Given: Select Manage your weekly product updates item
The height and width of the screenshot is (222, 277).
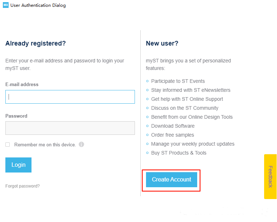Looking at the screenshot, I should tap(193, 144).
